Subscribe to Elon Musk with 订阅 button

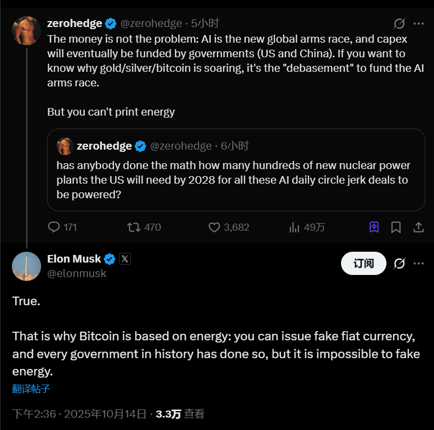(x=364, y=263)
